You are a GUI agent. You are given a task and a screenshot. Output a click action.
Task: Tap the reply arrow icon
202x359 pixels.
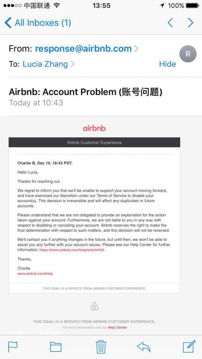click(143, 347)
